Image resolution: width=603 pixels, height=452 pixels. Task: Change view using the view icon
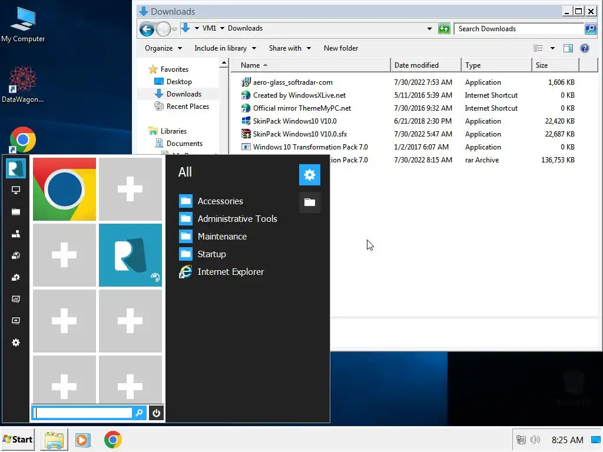pyautogui.click(x=538, y=48)
